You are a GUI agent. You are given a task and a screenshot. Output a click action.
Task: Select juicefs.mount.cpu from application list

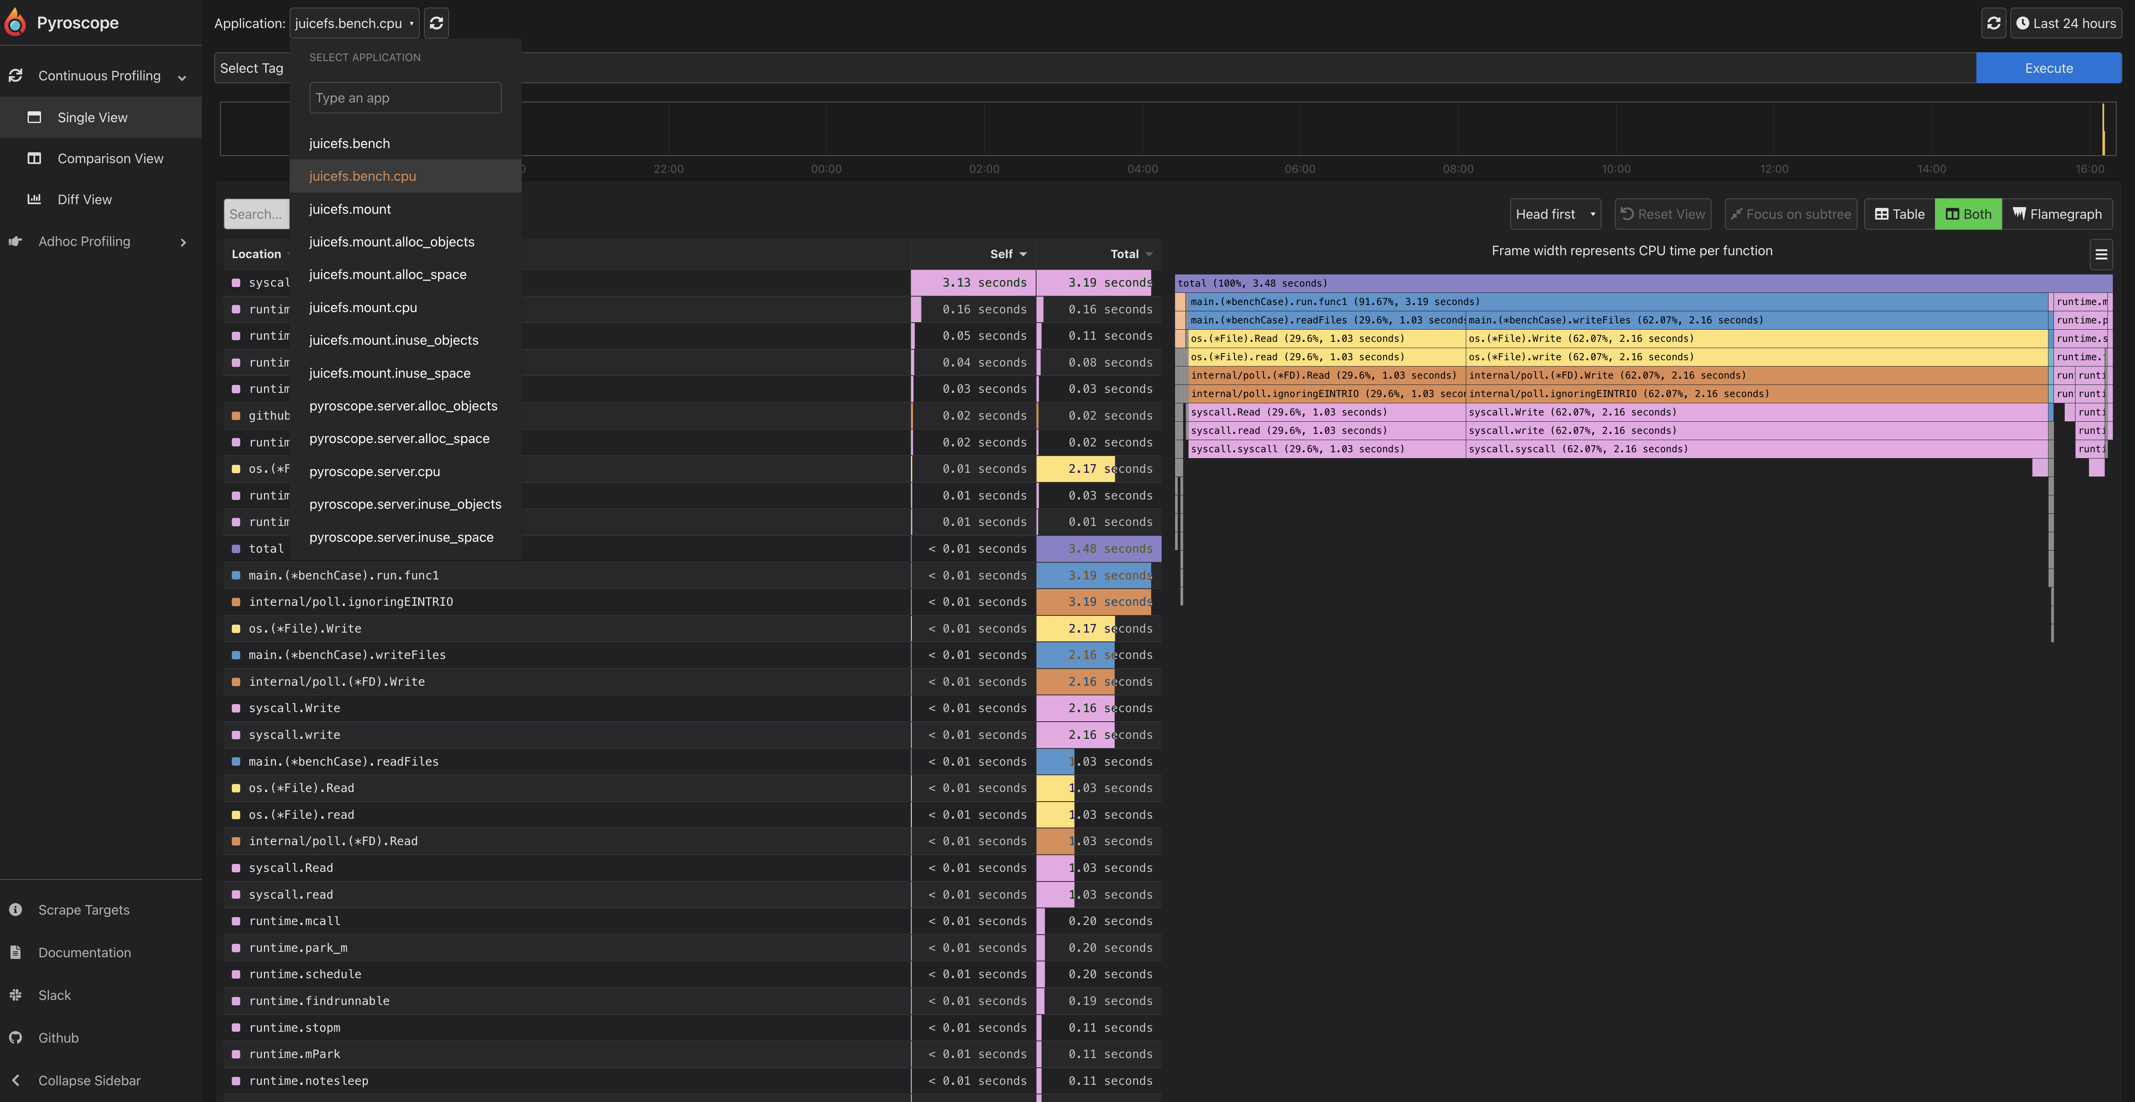[x=363, y=308]
